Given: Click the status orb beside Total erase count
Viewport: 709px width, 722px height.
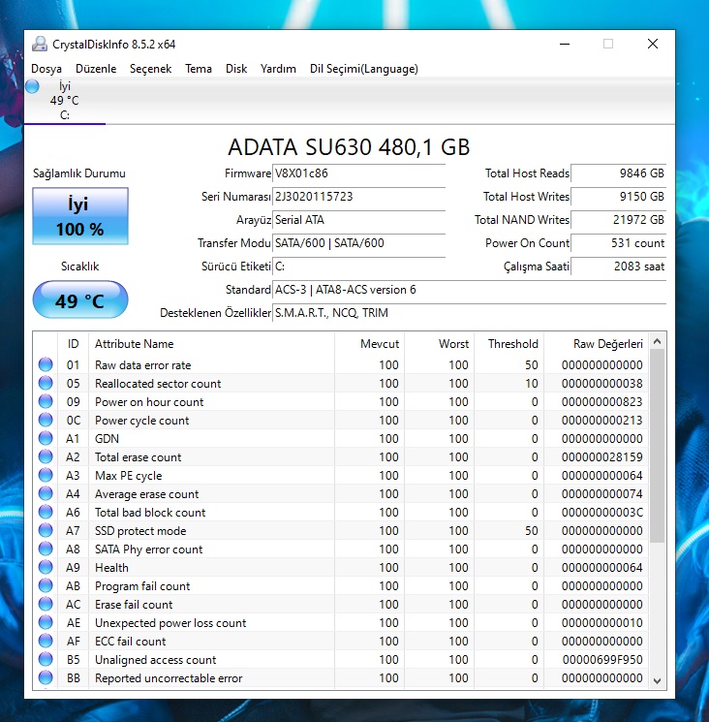Looking at the screenshot, I should point(46,457).
